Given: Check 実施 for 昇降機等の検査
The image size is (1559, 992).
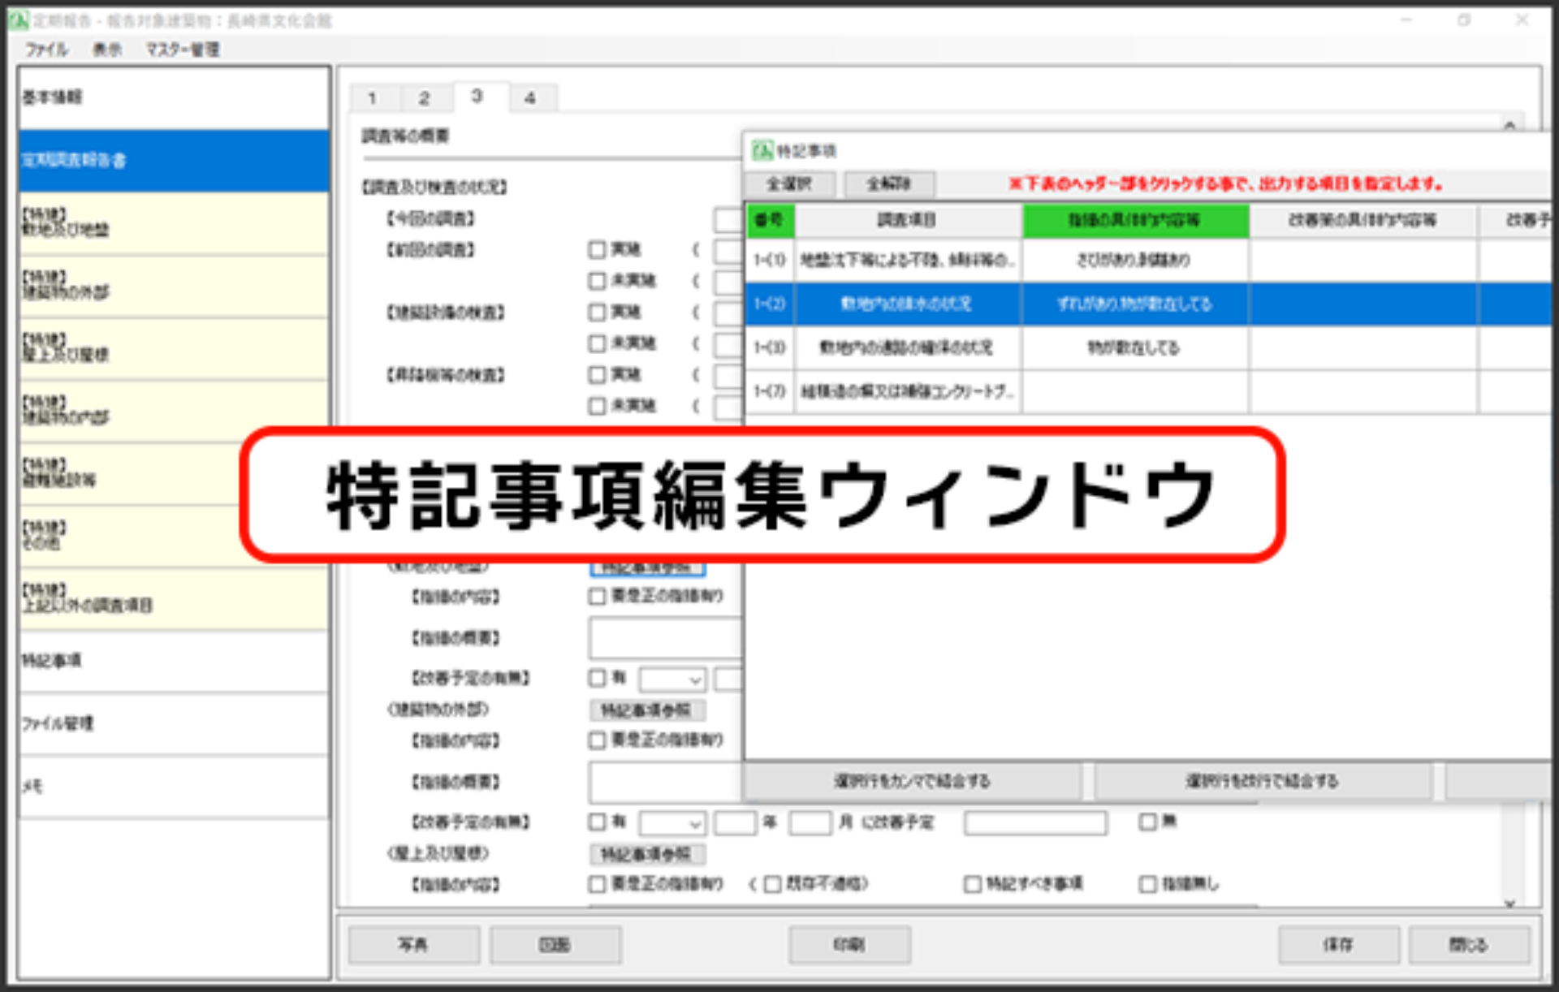Looking at the screenshot, I should 597,374.
